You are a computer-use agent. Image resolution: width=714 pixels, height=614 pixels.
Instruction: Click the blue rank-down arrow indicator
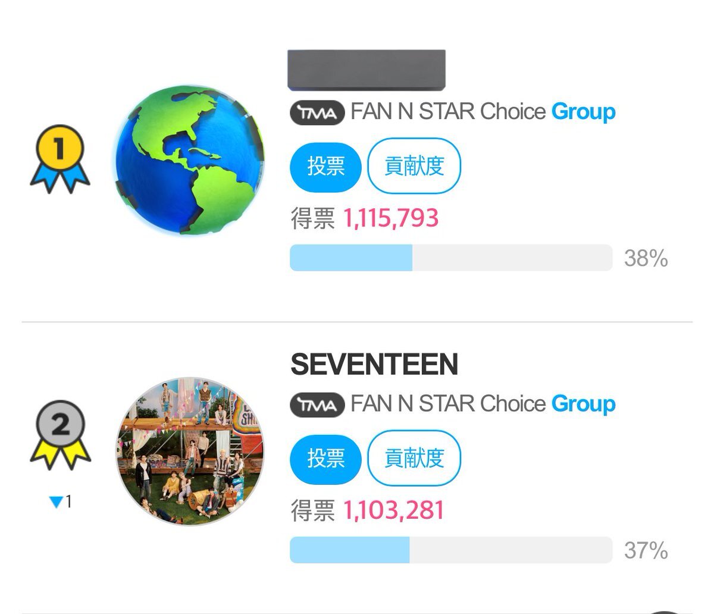click(x=57, y=502)
